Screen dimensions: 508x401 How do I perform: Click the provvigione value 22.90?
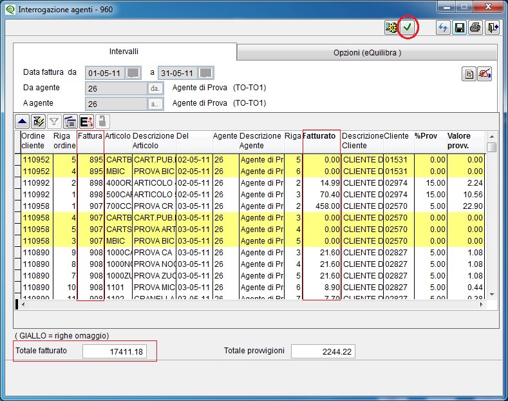point(466,206)
